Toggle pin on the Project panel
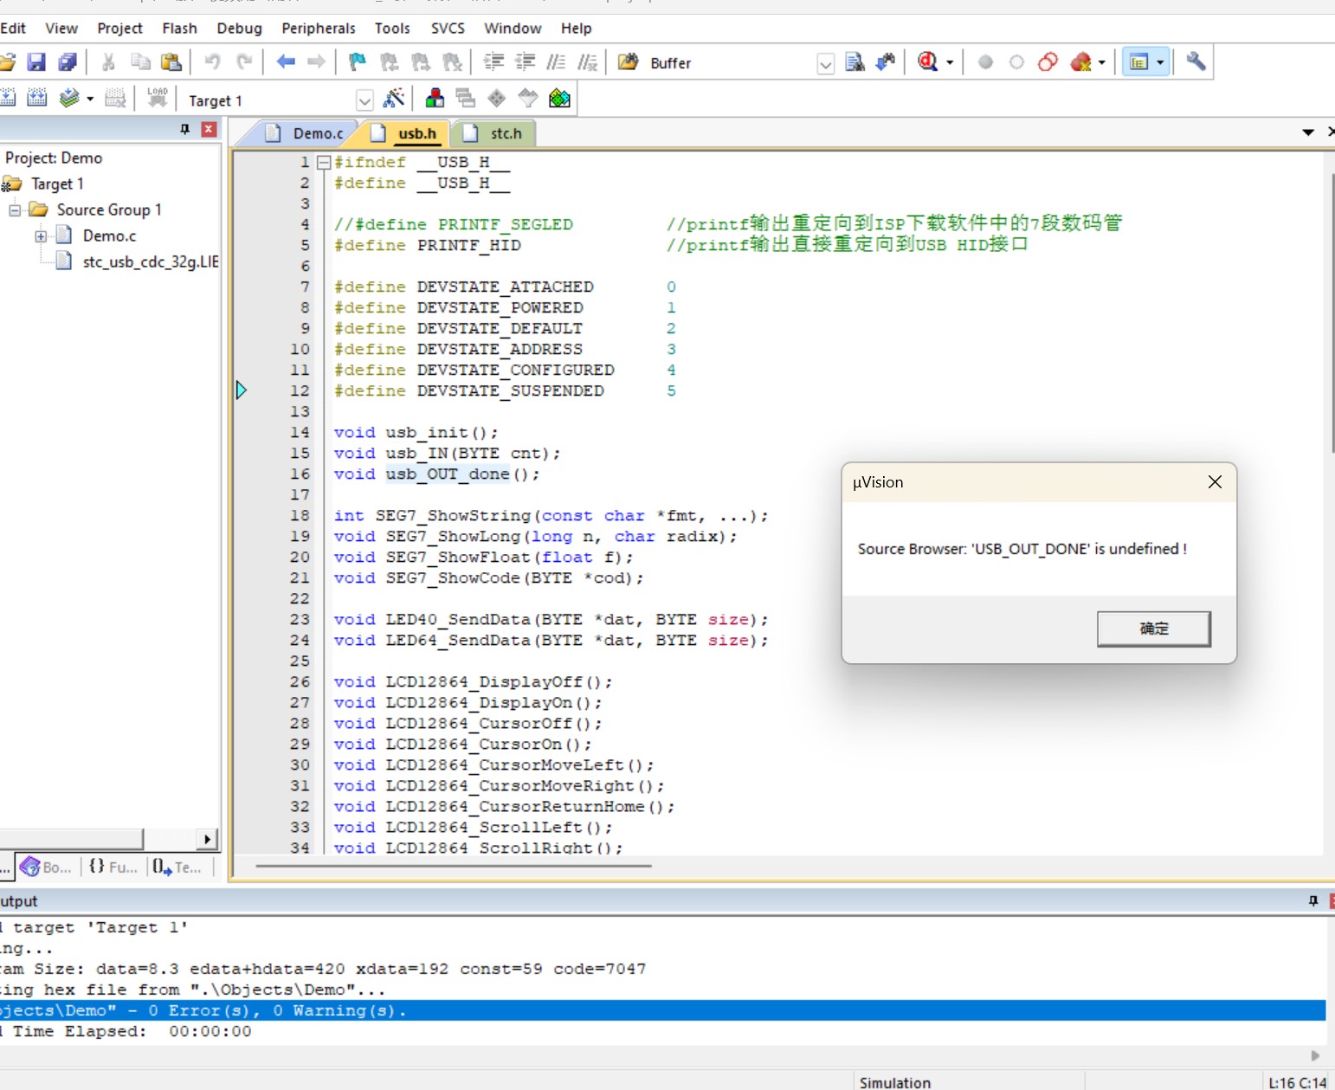Image resolution: width=1335 pixels, height=1090 pixels. tap(184, 129)
